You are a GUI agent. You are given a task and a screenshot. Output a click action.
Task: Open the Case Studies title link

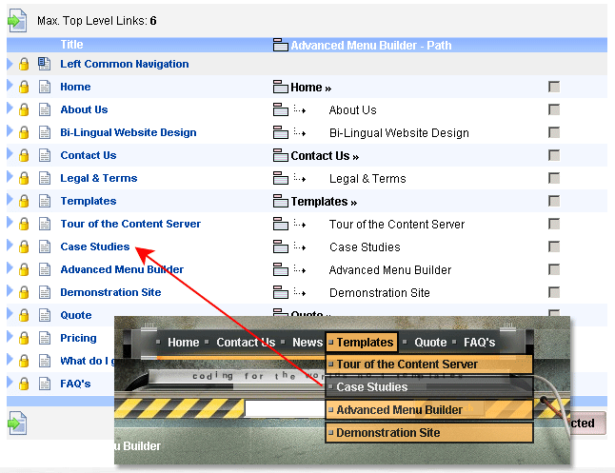95,246
